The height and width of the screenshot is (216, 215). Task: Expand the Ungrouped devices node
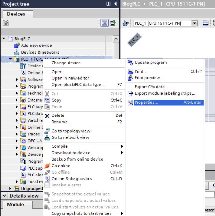tap(10, 188)
